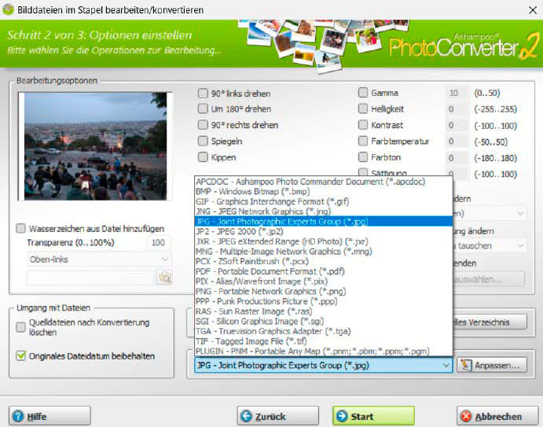Viewport: 543px width, 427px height.
Task: Toggle the Spiegeln checkbox
Action: click(x=203, y=141)
